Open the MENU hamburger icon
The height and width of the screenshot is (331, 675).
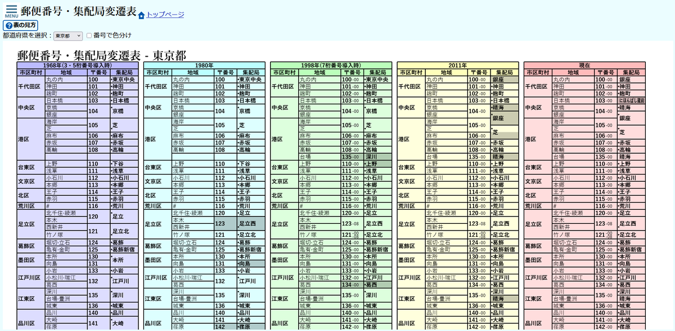coord(11,11)
